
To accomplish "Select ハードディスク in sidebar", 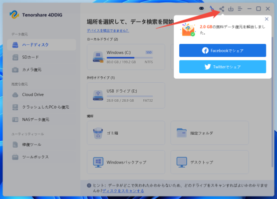I will [x=41, y=45].
